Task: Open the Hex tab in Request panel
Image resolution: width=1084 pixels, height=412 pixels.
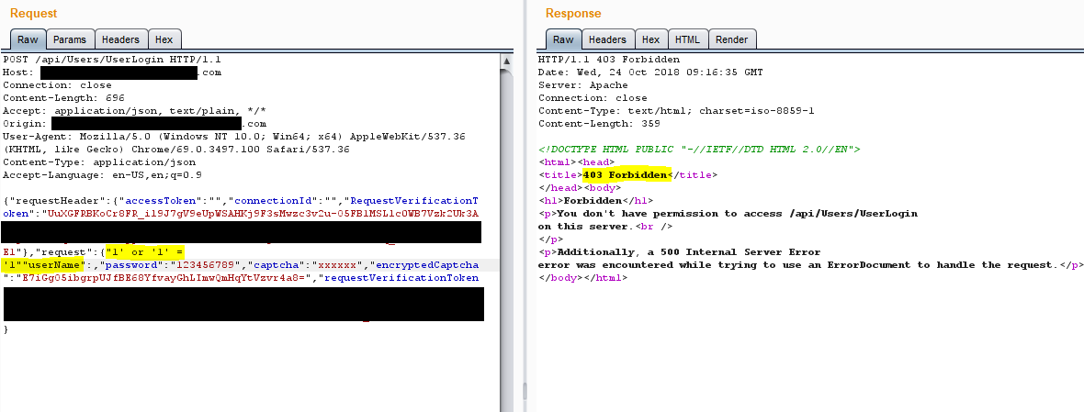Action: [x=164, y=39]
